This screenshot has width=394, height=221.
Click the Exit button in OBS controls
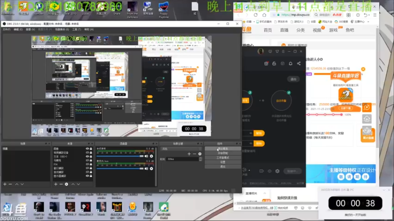click(223, 166)
